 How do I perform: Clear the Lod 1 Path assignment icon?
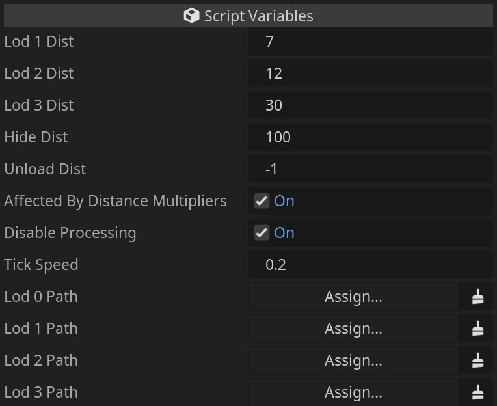pos(478,329)
